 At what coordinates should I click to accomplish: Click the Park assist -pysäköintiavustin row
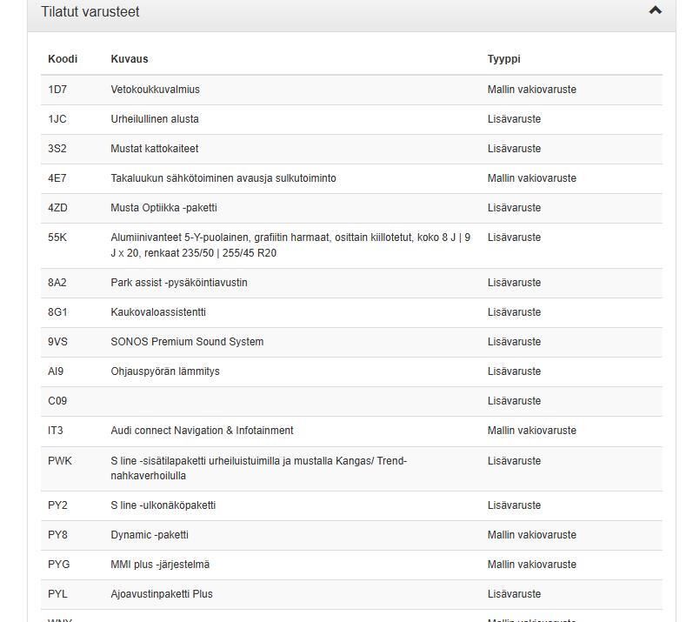click(179, 283)
